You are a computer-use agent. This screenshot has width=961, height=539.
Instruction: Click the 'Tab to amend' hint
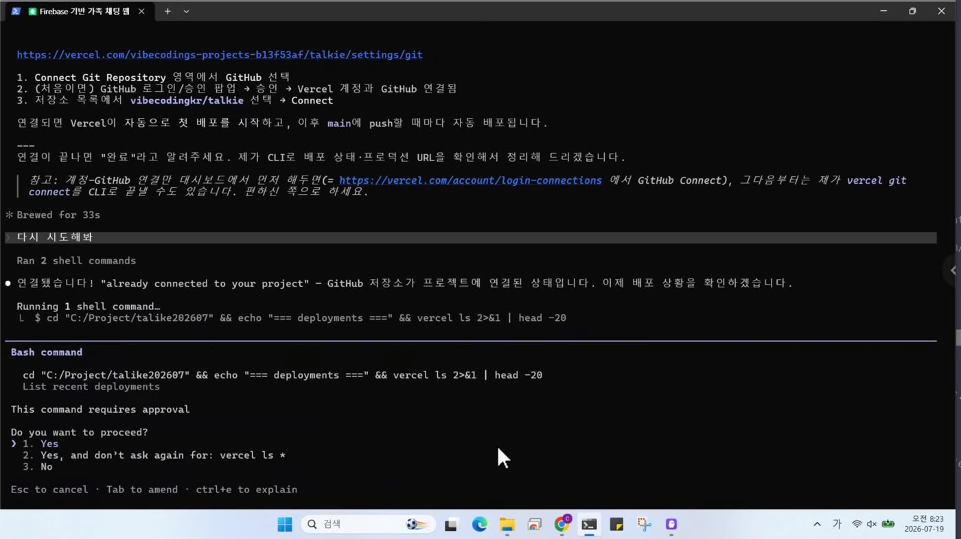(142, 490)
